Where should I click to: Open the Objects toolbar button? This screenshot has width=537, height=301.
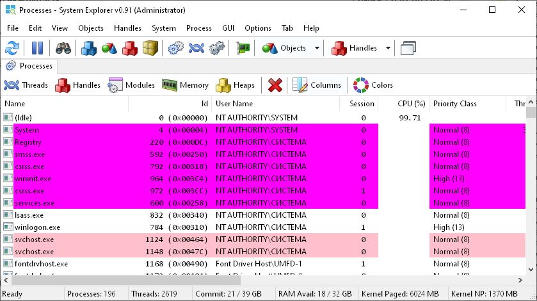pyautogui.click(x=284, y=48)
